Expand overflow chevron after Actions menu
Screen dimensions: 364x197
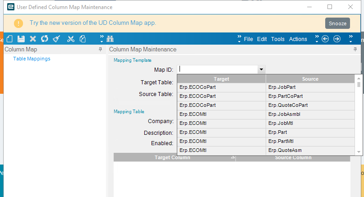pyautogui.click(x=317, y=39)
